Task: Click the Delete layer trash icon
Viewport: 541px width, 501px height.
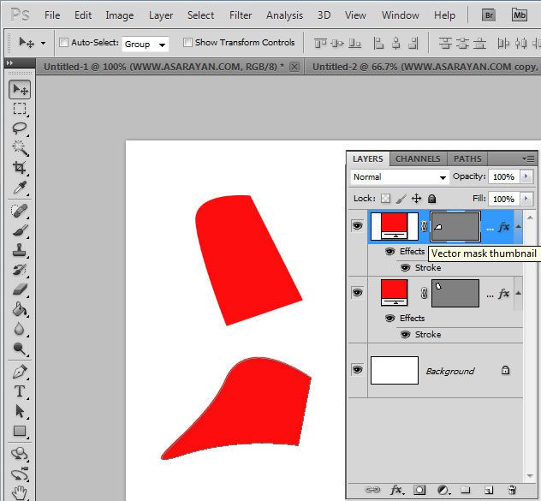Action: pos(512,490)
